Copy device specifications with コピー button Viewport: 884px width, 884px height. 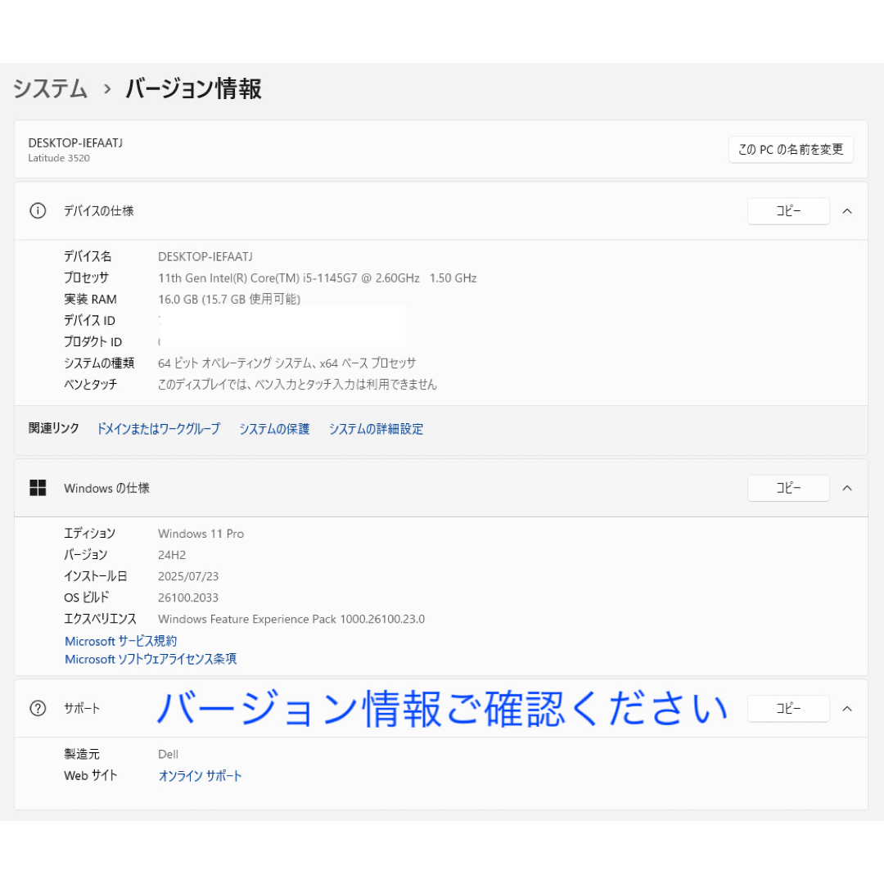tap(788, 211)
